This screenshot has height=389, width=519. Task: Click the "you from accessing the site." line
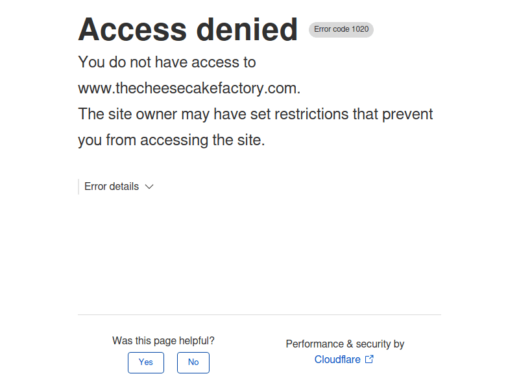pos(171,140)
